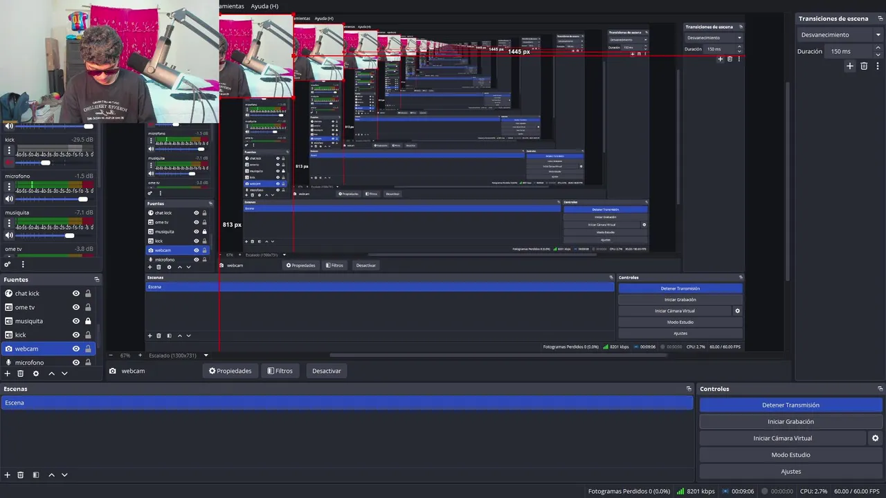This screenshot has width=886, height=498.
Task: Hide the chat kick source
Action: coord(76,293)
